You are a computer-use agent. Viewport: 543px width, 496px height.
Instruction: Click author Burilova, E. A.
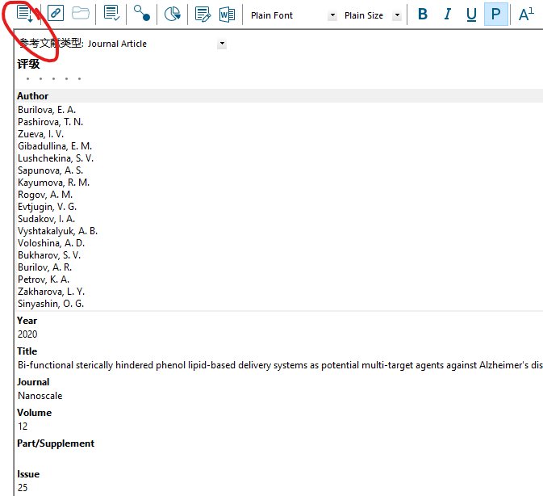(x=47, y=110)
